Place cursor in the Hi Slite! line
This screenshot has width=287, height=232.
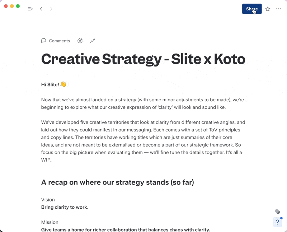pos(50,84)
